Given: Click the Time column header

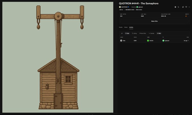Looking at the screenshot, I should point(187,37).
